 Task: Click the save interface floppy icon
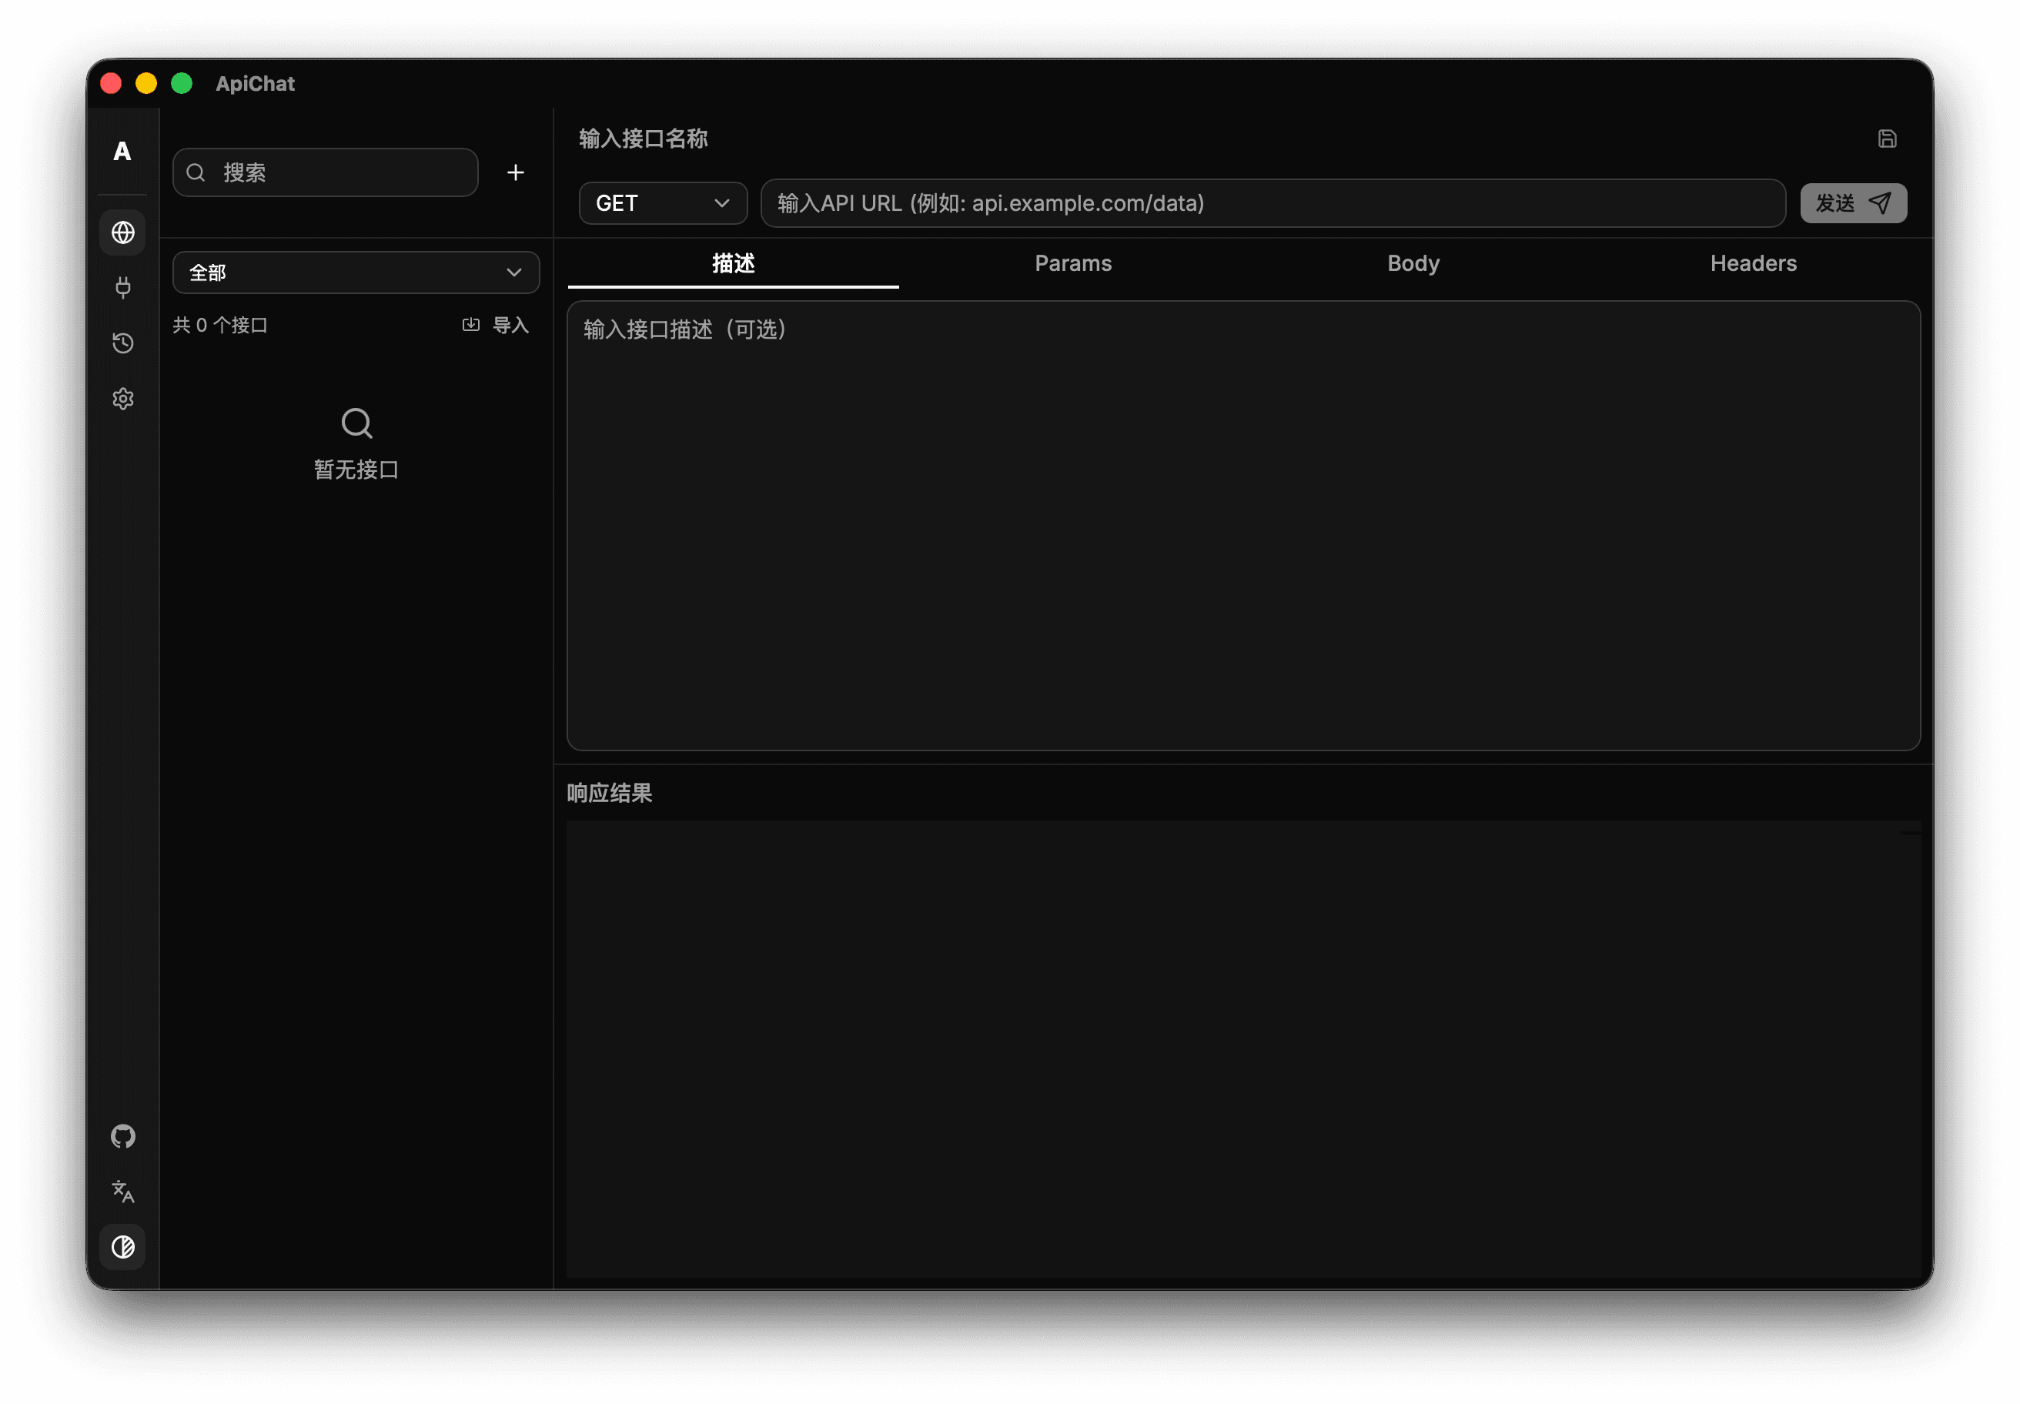tap(1886, 138)
